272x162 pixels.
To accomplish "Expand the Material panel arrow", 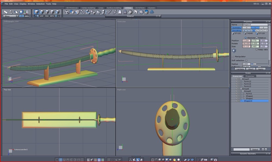I will point(157,16).
